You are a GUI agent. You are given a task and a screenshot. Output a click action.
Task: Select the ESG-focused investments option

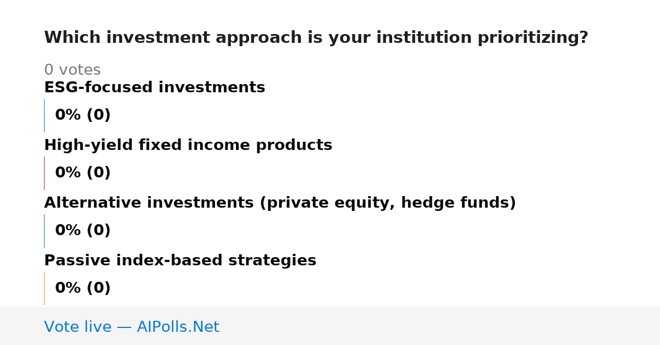(x=155, y=87)
